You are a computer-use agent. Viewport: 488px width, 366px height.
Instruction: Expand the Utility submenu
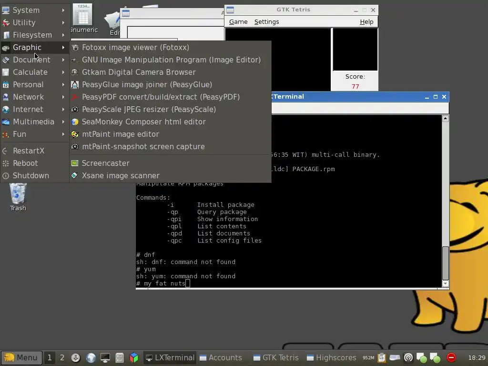click(34, 23)
